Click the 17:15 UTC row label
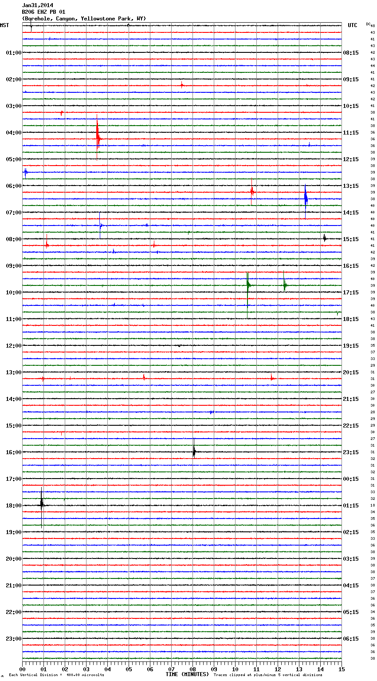 point(351,293)
